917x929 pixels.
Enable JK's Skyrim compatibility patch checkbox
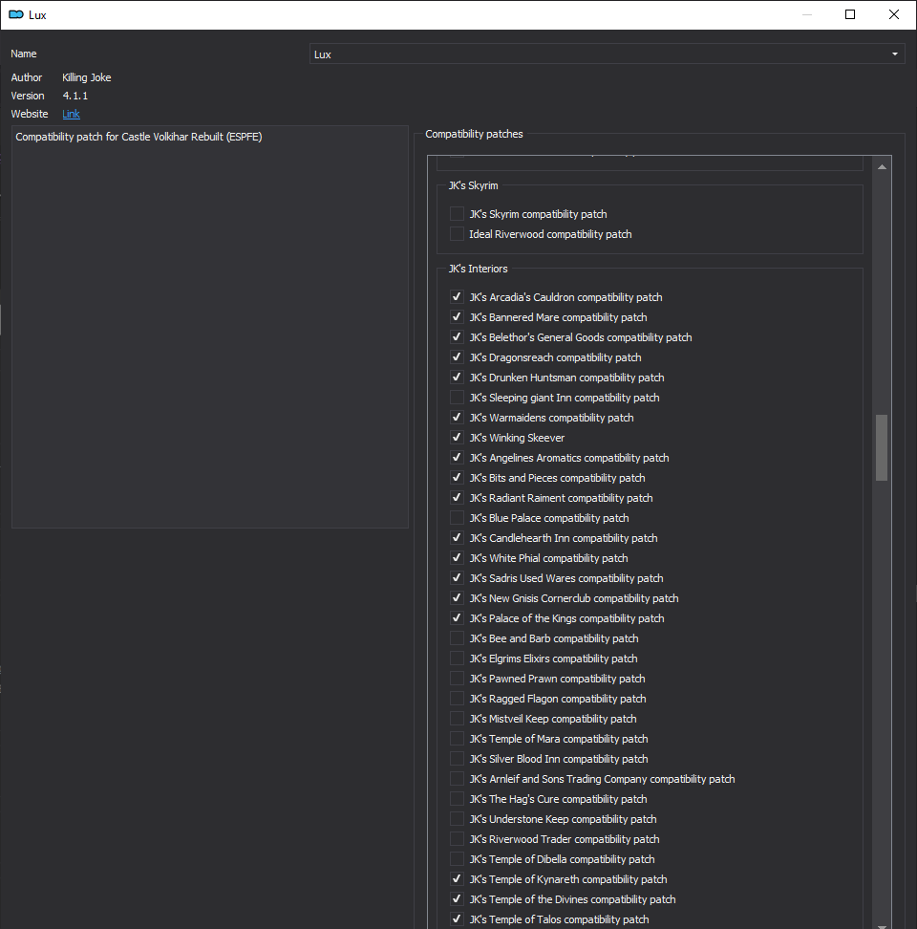pyautogui.click(x=457, y=214)
